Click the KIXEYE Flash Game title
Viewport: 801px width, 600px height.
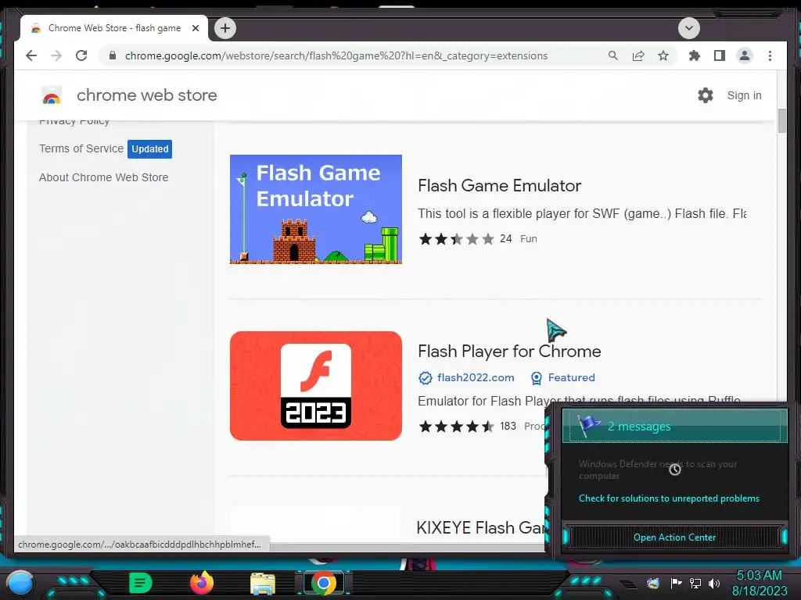pos(481,527)
